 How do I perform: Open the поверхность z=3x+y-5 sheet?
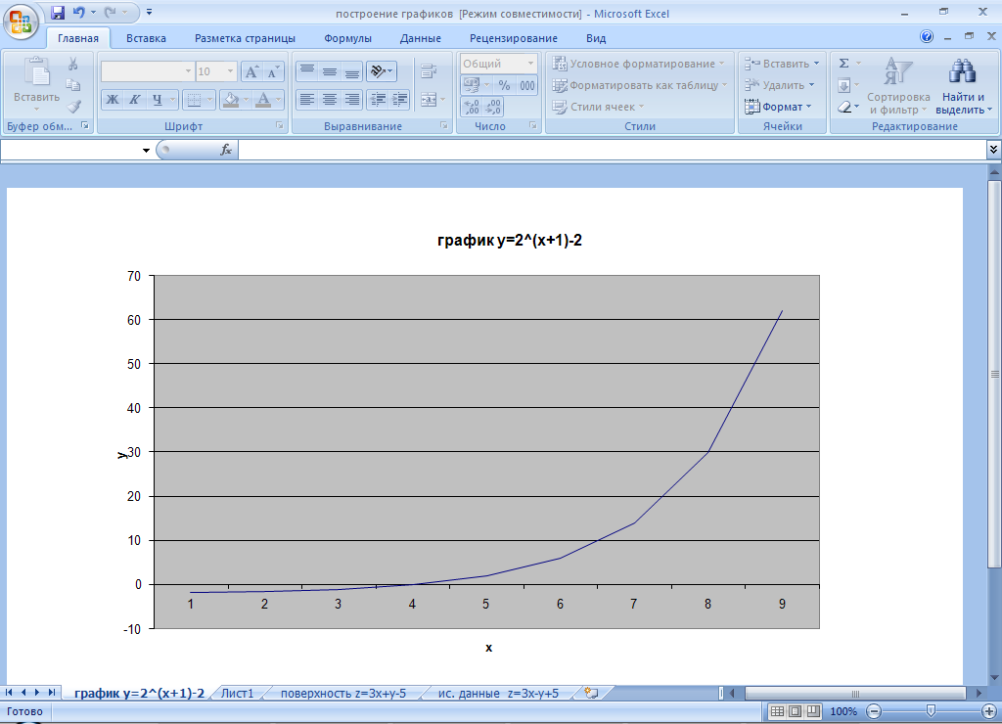[x=342, y=693]
